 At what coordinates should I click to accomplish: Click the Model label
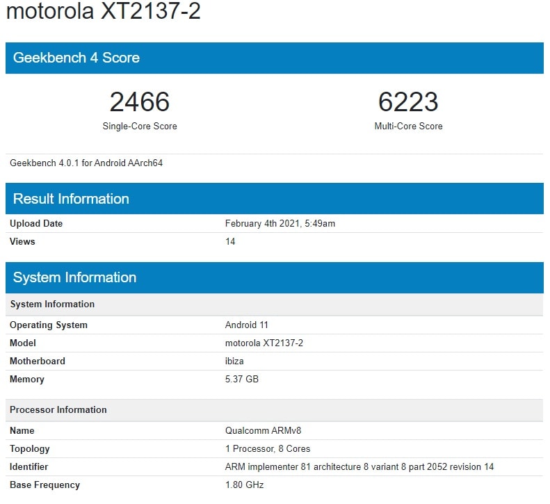(x=23, y=343)
